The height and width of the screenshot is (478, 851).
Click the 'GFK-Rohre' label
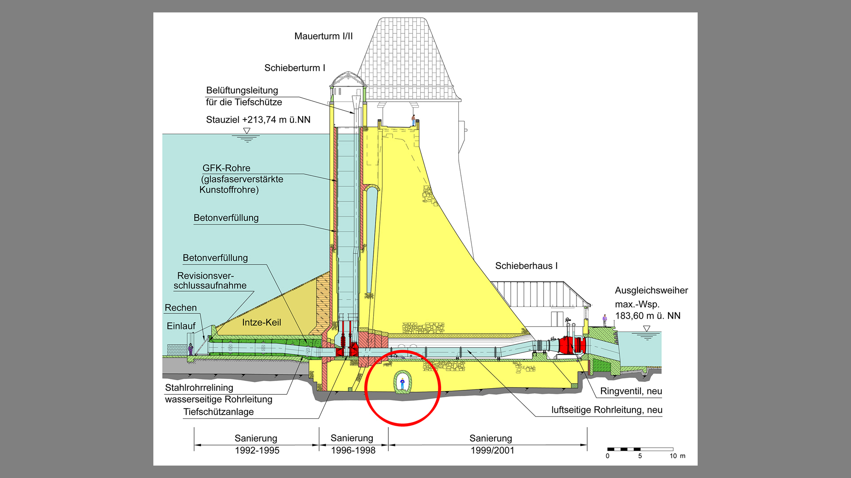pyautogui.click(x=226, y=168)
